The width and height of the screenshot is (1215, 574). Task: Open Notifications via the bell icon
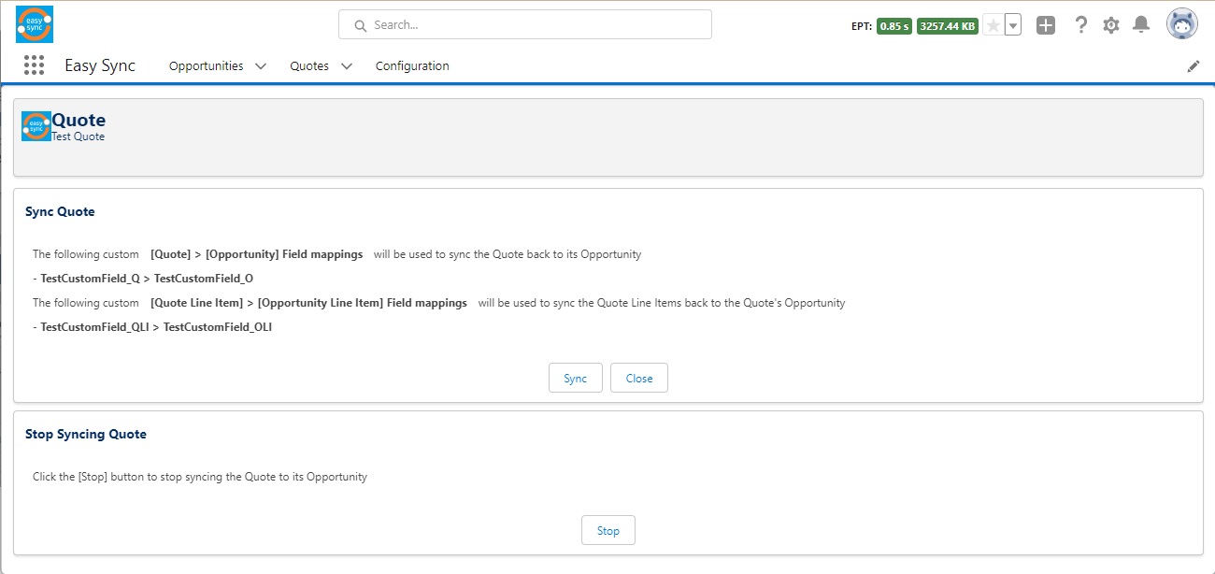[1141, 24]
